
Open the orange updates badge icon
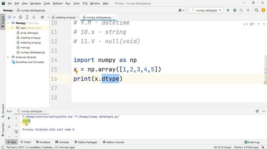263,10
